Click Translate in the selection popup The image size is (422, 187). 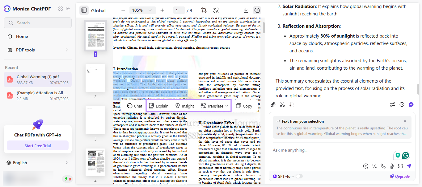pos(212,106)
